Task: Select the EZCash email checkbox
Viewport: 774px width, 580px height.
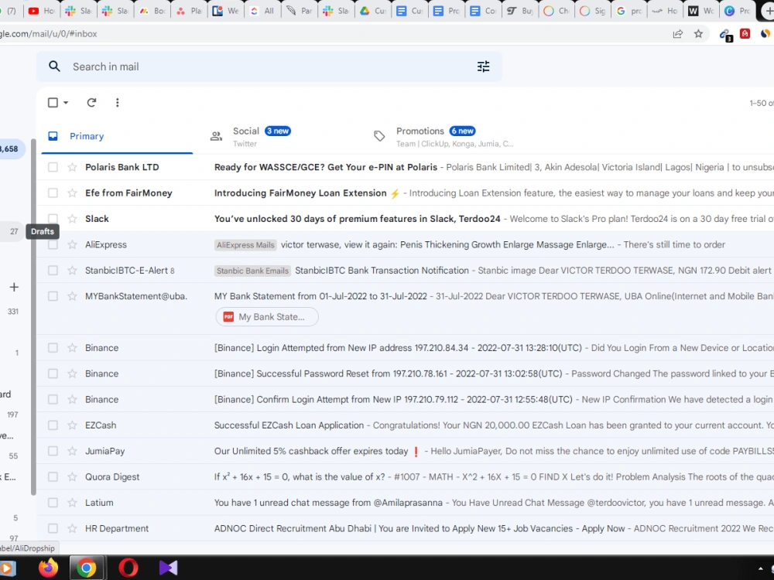Action: point(53,425)
